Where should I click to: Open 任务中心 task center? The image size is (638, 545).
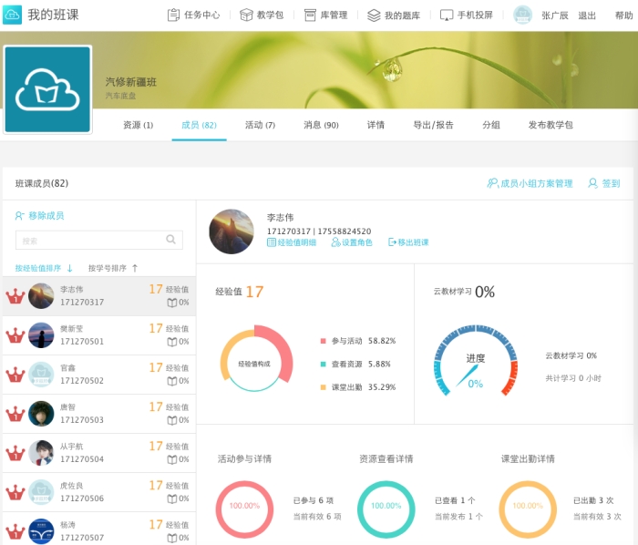(193, 15)
